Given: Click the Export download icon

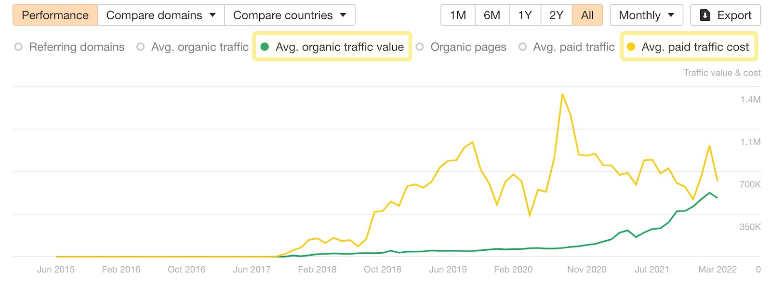Looking at the screenshot, I should click(x=704, y=15).
